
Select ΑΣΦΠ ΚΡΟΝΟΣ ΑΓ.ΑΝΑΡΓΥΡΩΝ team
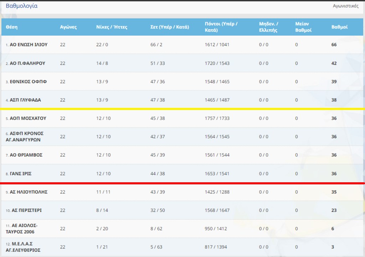(27, 137)
